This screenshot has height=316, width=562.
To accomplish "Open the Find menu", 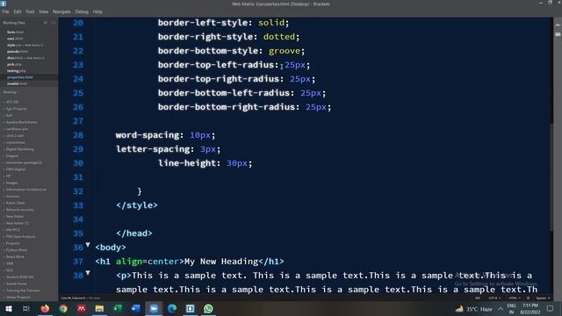I will click(30, 11).
